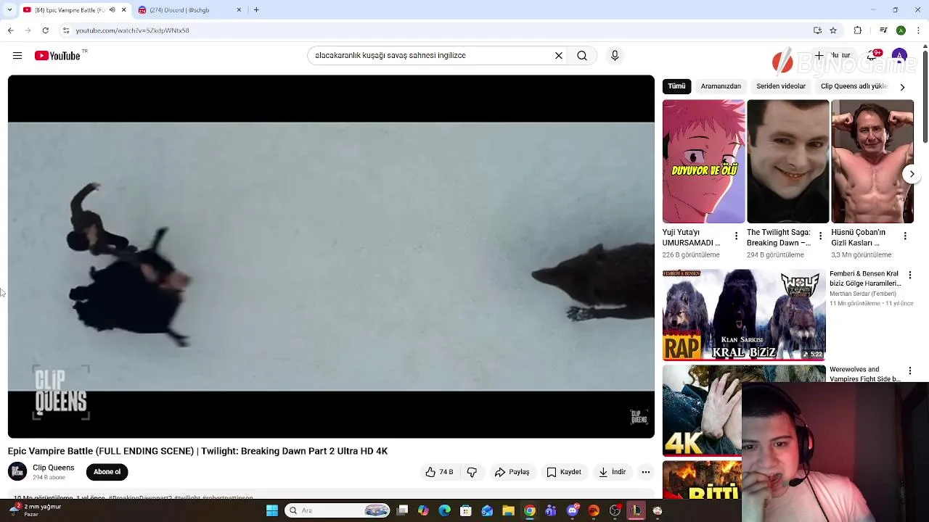Viewport: 929px width, 522px height.
Task: Open options for Werewolves and Vampires video
Action: pos(910,371)
